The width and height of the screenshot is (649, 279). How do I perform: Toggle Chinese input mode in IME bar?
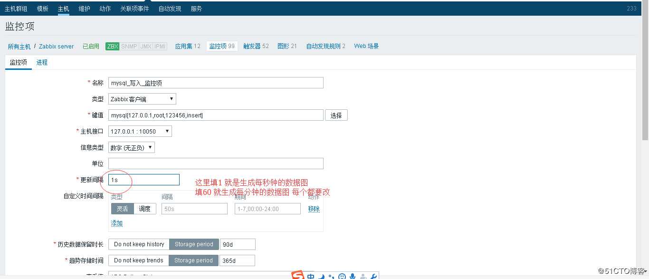[x=311, y=276]
